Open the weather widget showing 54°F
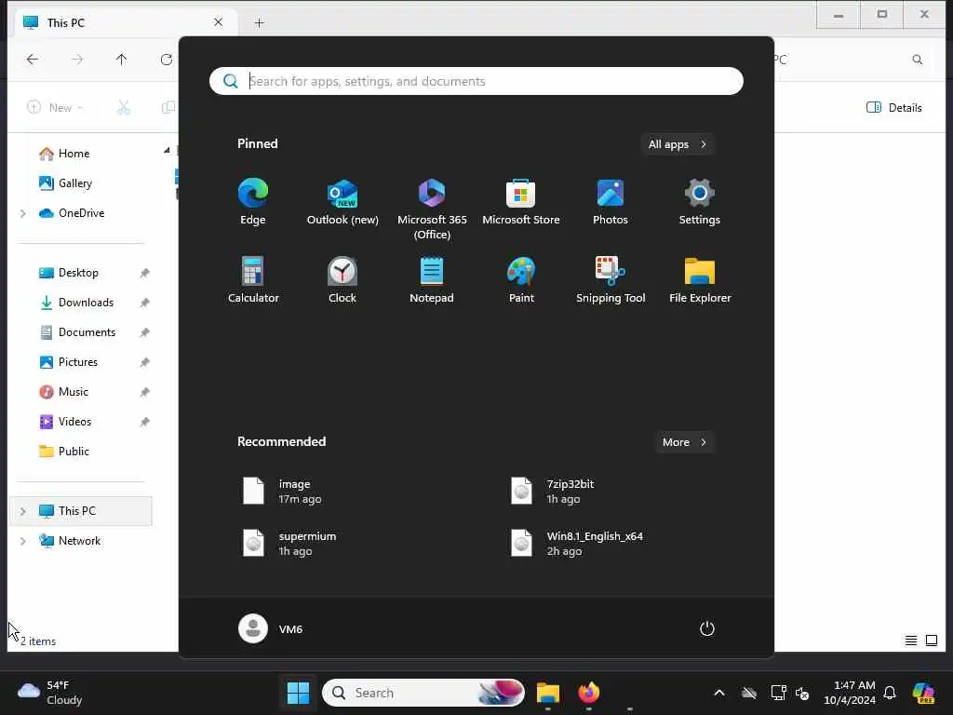Image resolution: width=953 pixels, height=715 pixels. tap(50, 693)
